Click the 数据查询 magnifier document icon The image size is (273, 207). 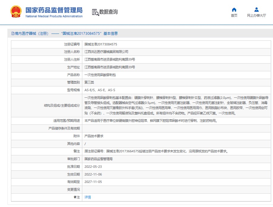95,12
